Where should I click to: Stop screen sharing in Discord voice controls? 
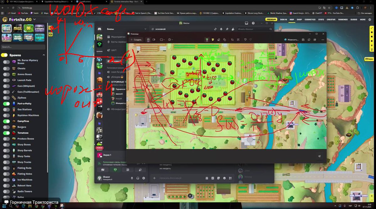pyautogui.click(x=115, y=170)
